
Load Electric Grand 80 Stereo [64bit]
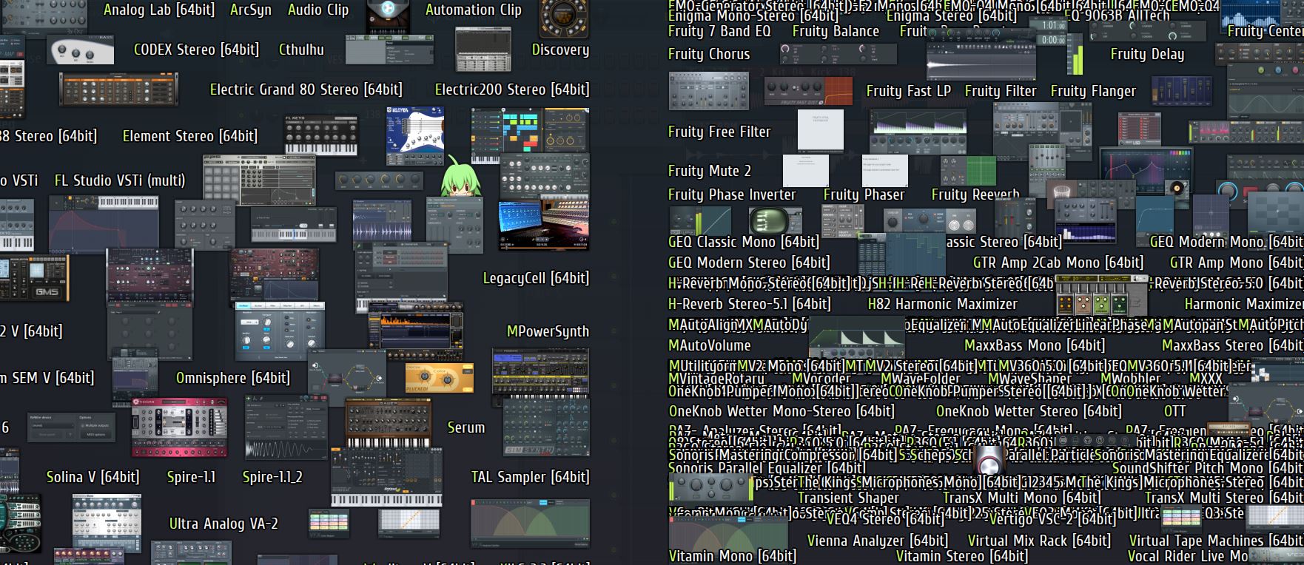tap(306, 90)
